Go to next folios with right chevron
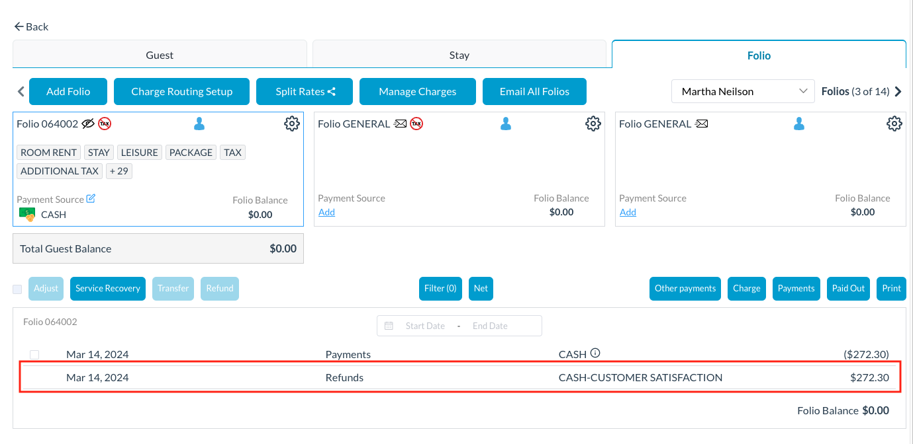Viewport: 913px width, 444px height. click(x=898, y=92)
